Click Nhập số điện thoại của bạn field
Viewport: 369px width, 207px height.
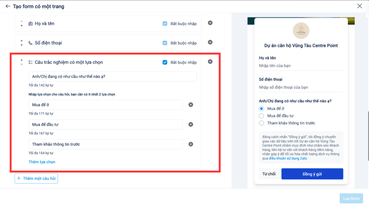(301, 87)
